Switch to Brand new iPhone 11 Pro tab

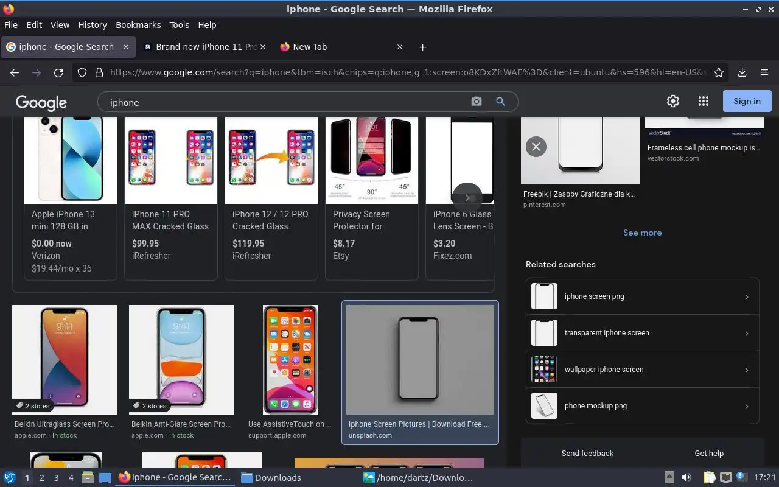pyautogui.click(x=206, y=47)
